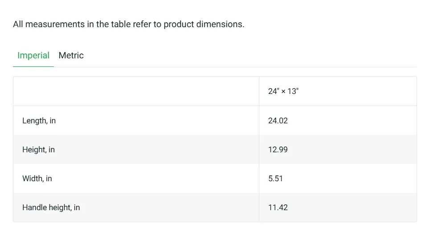Switch to the Metric tab
Image resolution: width=434 pixels, height=236 pixels.
click(x=71, y=55)
